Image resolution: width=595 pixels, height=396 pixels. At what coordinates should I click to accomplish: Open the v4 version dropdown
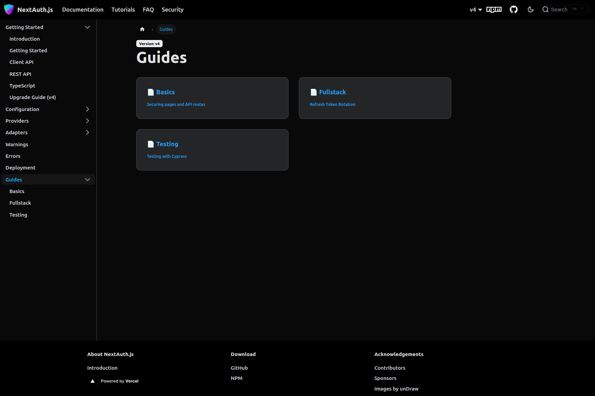point(476,10)
